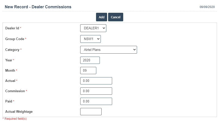Focus the Month input field
The width and height of the screenshot is (220, 123).
pyautogui.click(x=88, y=71)
